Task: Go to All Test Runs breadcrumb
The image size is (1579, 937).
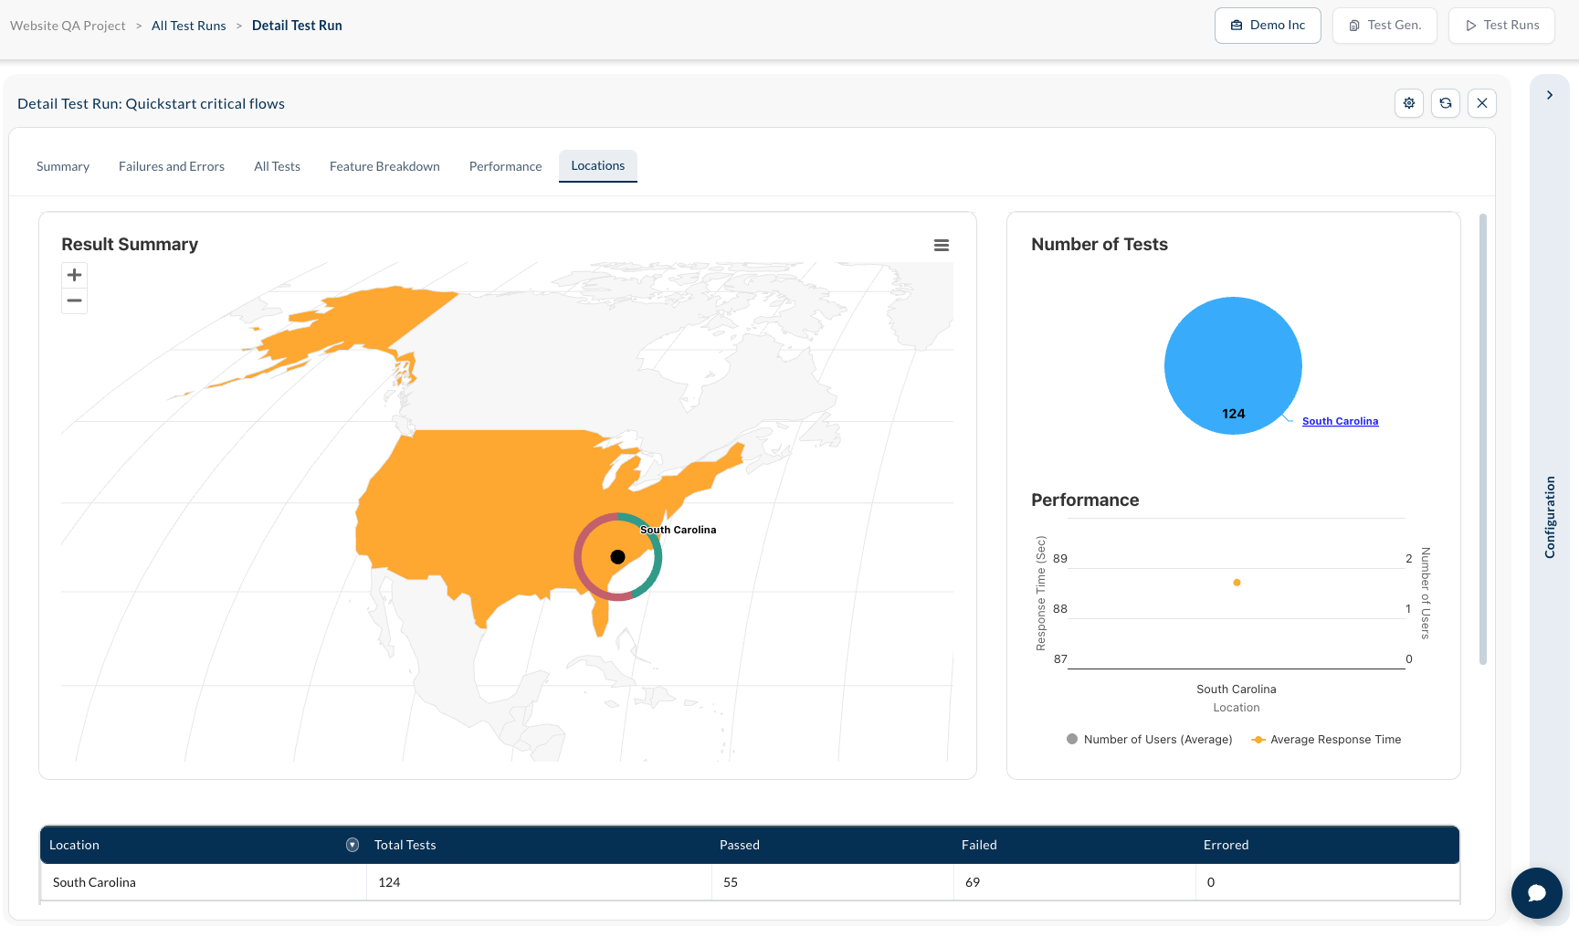Action: click(x=189, y=26)
